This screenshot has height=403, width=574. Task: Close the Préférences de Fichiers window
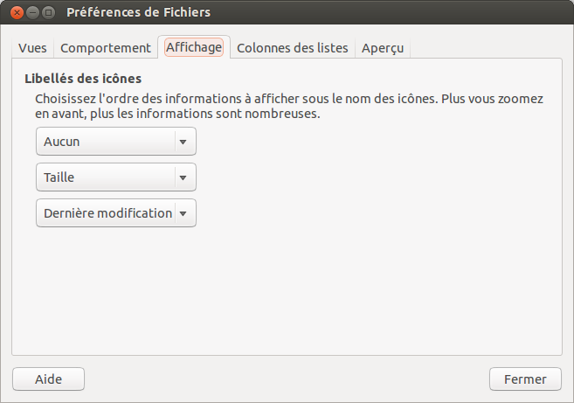click(x=16, y=13)
